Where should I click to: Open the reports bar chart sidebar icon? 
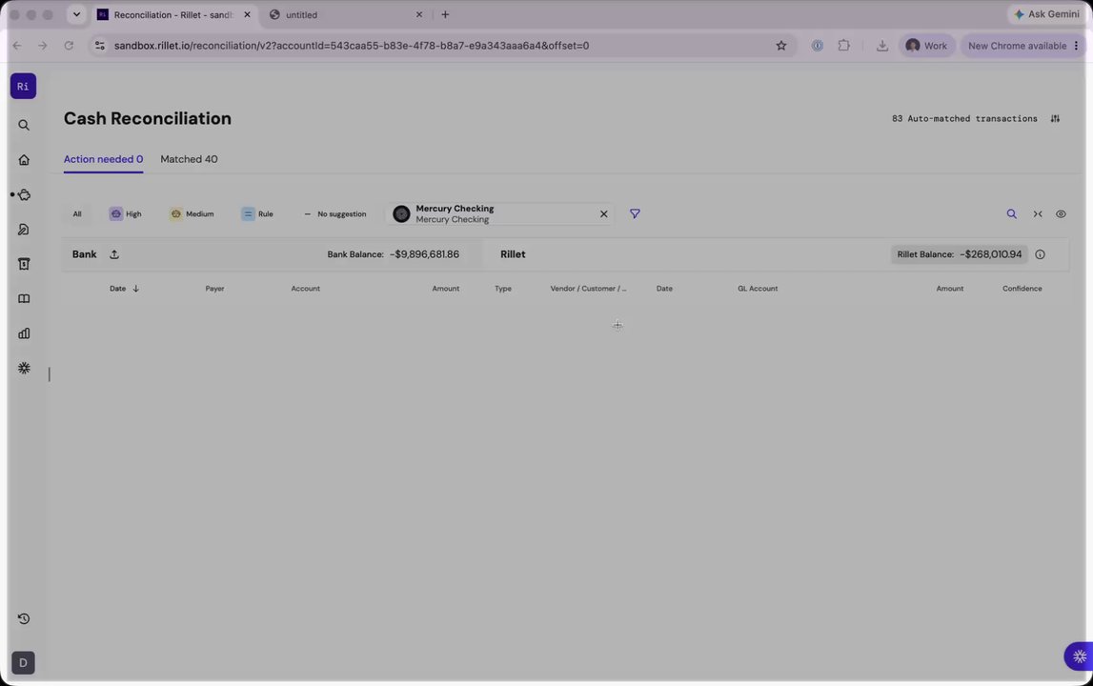(24, 333)
